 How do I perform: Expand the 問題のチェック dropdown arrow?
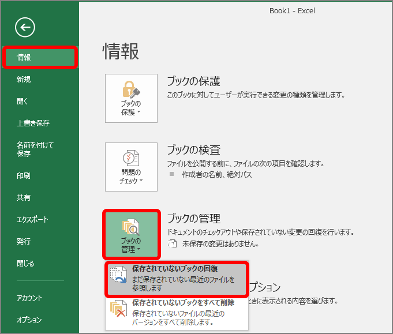pyautogui.click(x=141, y=181)
